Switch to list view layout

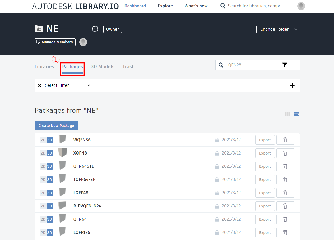click(x=296, y=114)
